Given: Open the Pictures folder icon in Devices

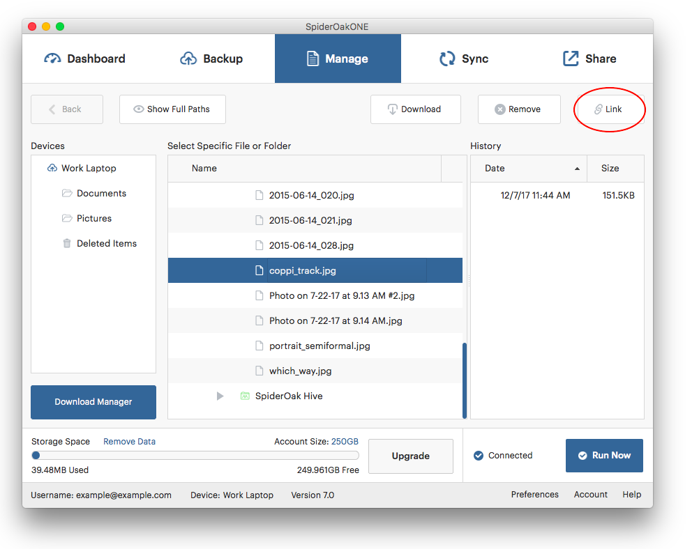Looking at the screenshot, I should coord(67,218).
